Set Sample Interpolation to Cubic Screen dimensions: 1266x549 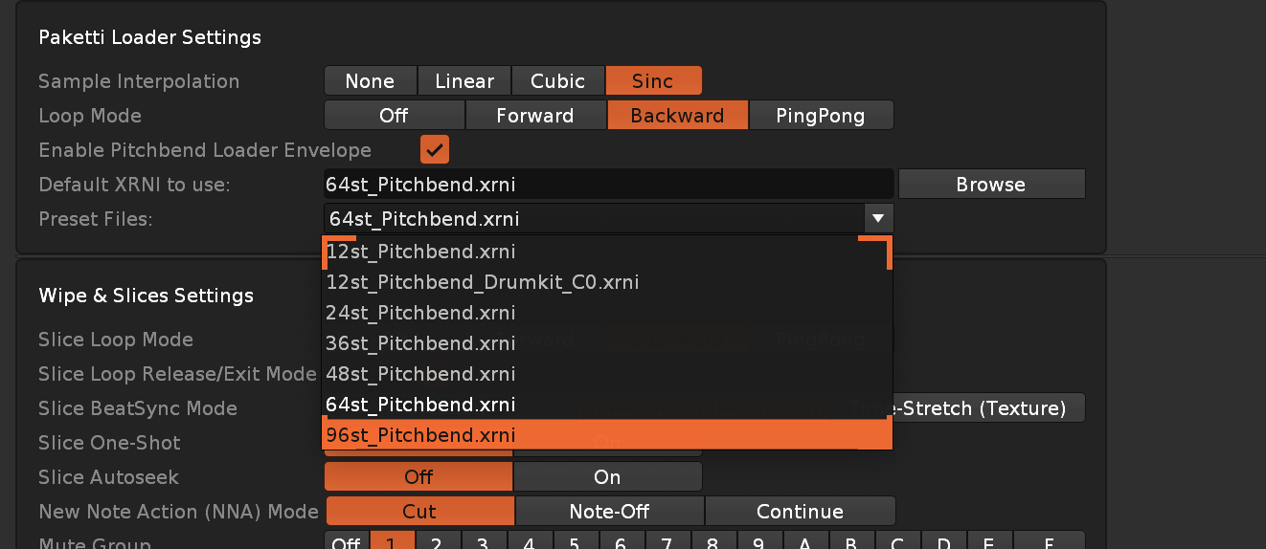(x=557, y=81)
